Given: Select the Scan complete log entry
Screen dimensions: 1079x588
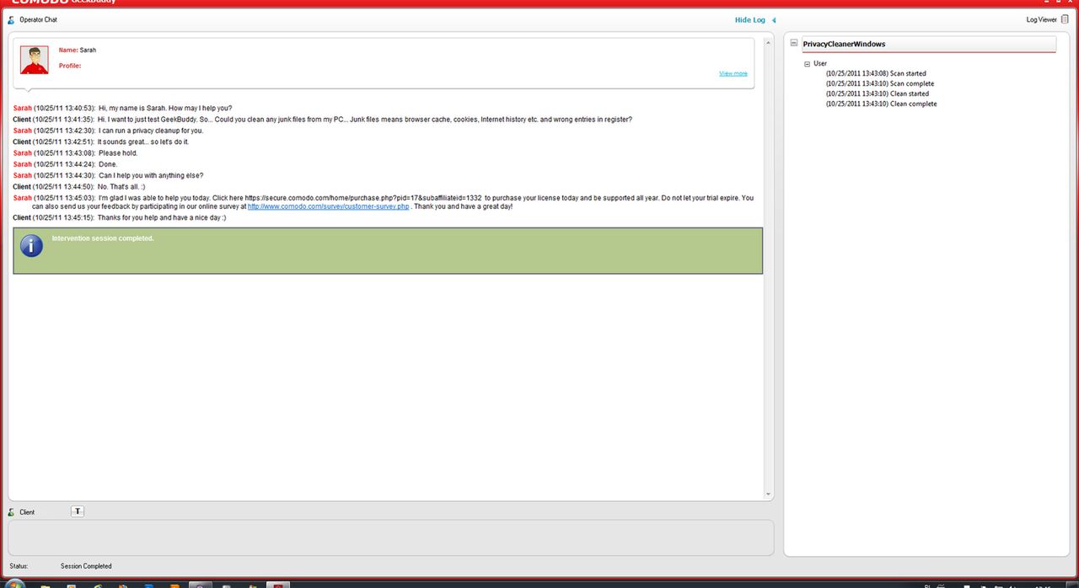Looking at the screenshot, I should [x=880, y=84].
